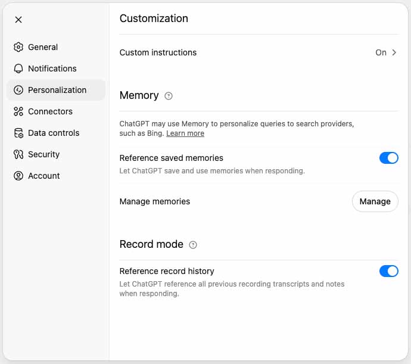Click the Connectors icon in sidebar

[x=18, y=111]
